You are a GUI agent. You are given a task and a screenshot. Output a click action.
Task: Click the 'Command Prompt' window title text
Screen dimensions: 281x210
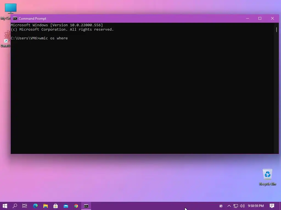(32, 19)
